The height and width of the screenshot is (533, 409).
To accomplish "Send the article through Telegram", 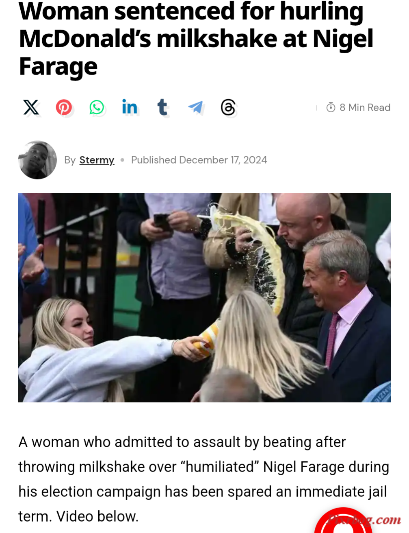I will pos(195,107).
